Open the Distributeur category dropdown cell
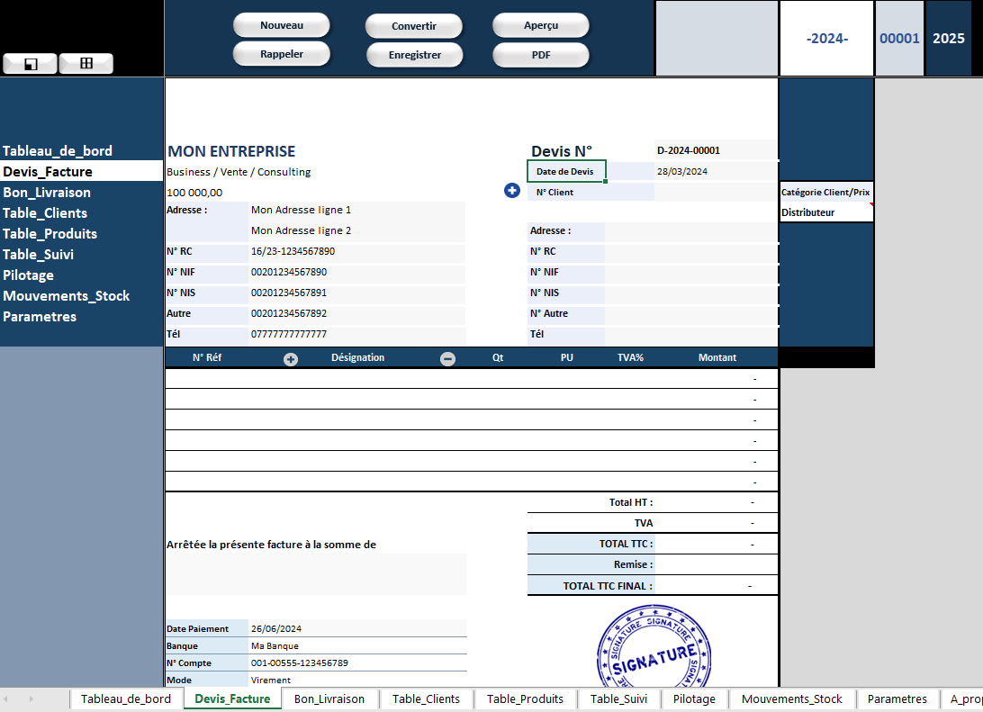Screen dimensions: 983x712 click(826, 212)
